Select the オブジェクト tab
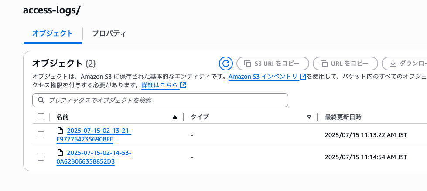This screenshot has height=191, width=427. click(53, 34)
